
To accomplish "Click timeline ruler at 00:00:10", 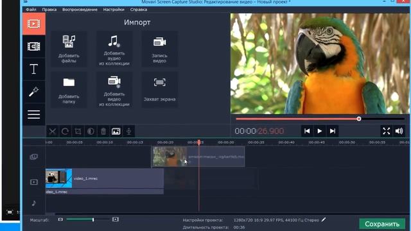I will pos(105,142).
